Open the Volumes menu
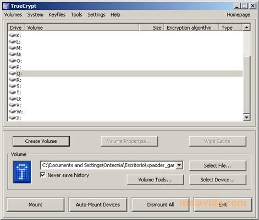The image size is (259, 220). [13, 15]
